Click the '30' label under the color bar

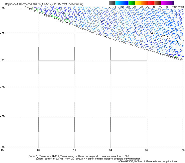(147, 7)
